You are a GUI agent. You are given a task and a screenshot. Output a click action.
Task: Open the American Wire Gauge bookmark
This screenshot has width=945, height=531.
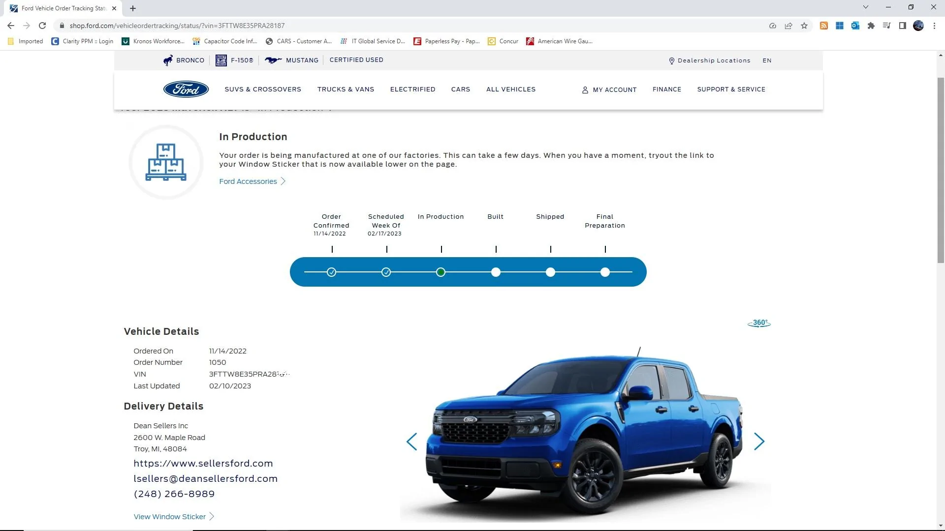pos(560,41)
